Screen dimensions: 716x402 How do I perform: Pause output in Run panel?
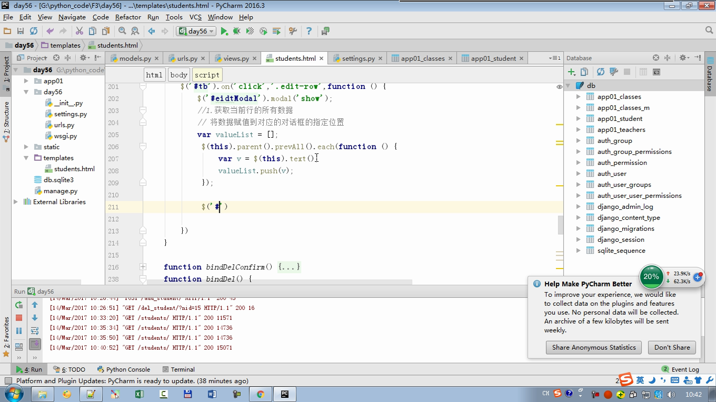click(x=19, y=331)
